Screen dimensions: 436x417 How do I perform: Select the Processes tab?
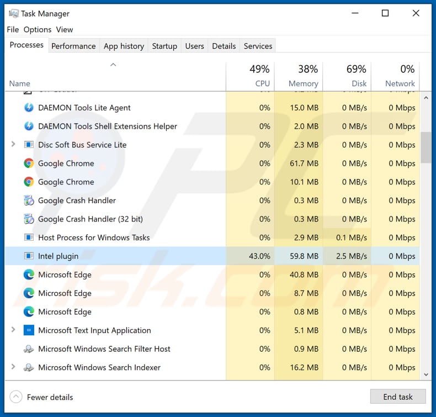tap(26, 45)
